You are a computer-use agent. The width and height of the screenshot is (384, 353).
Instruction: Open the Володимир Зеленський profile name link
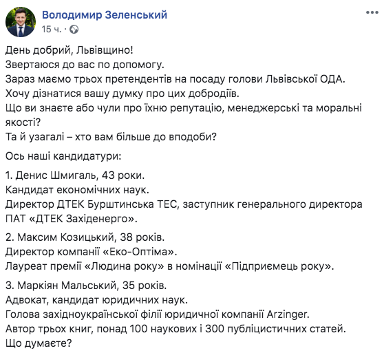click(x=105, y=15)
